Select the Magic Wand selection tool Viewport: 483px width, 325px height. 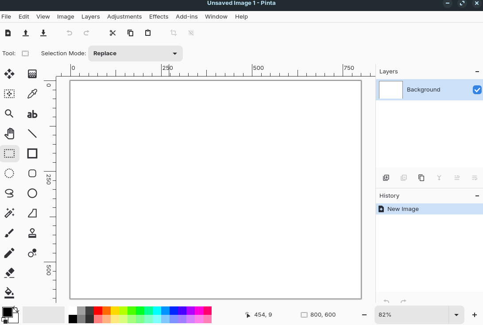point(9,213)
